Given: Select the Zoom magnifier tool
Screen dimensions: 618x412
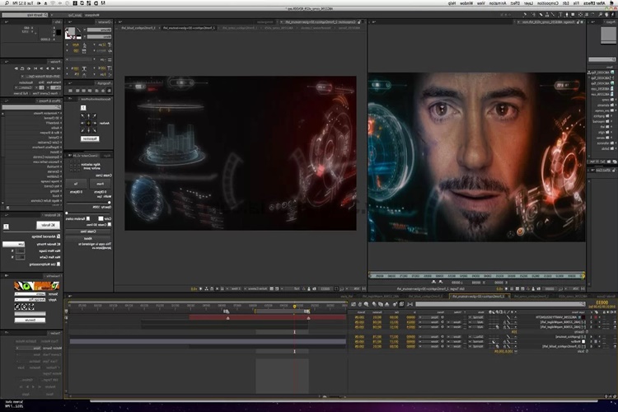Looking at the screenshot, I should click(600, 15).
